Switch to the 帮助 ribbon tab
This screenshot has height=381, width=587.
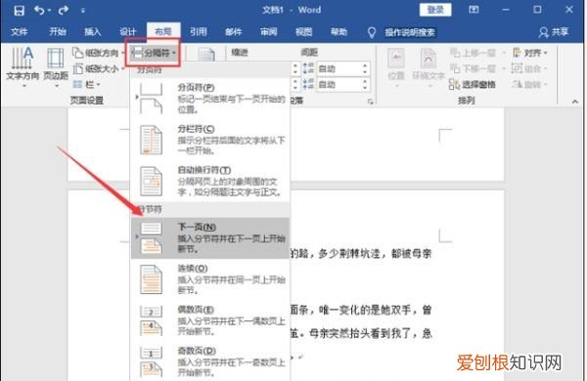coord(339,32)
